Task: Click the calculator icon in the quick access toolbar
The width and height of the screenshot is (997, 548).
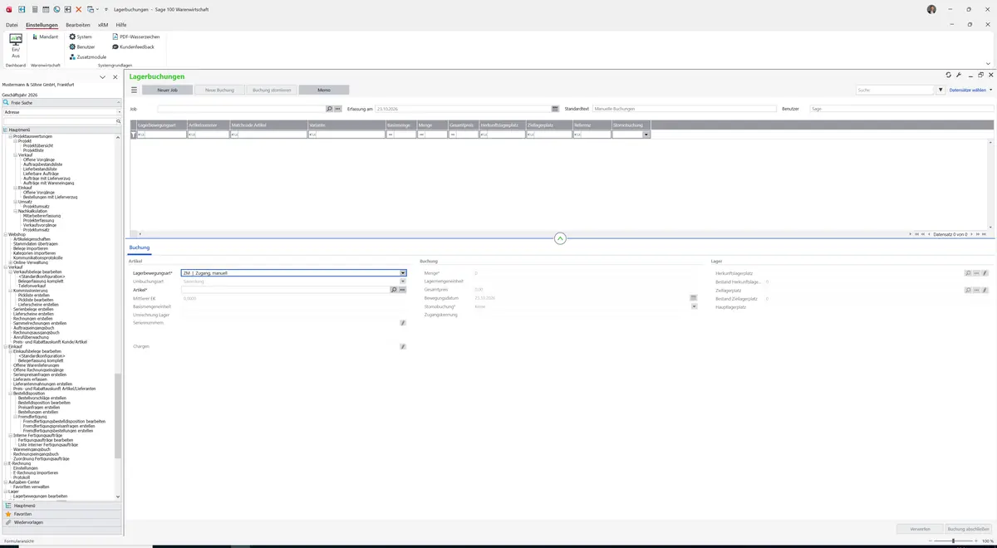Action: (34, 9)
